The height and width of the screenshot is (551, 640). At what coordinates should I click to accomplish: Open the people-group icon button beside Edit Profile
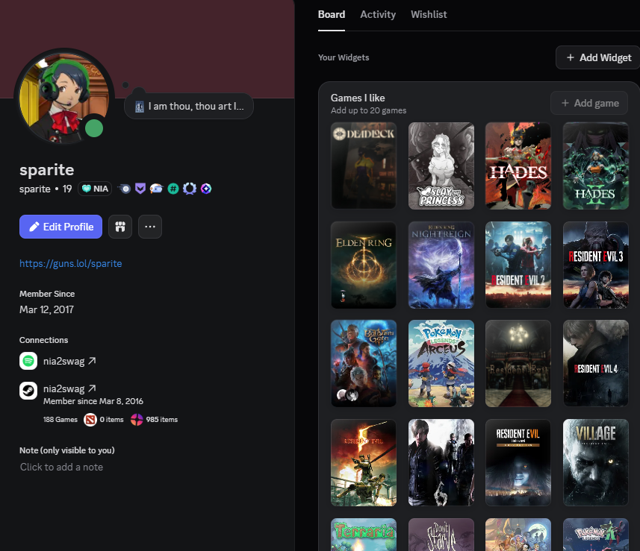coord(120,227)
